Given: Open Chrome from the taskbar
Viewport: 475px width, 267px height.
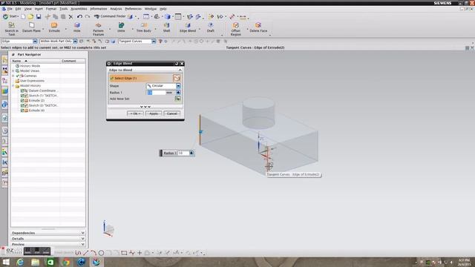Looking at the screenshot, I should (66, 262).
